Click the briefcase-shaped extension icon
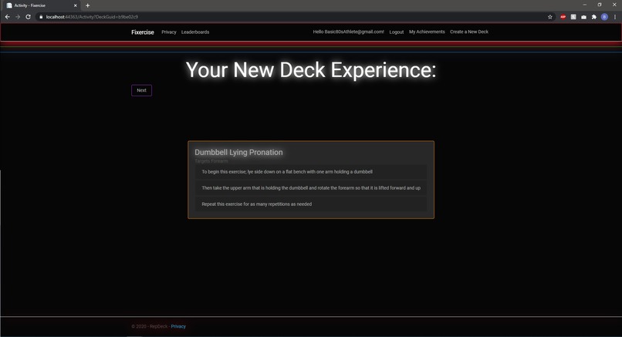Image resolution: width=622 pixels, height=337 pixels. tap(583, 17)
